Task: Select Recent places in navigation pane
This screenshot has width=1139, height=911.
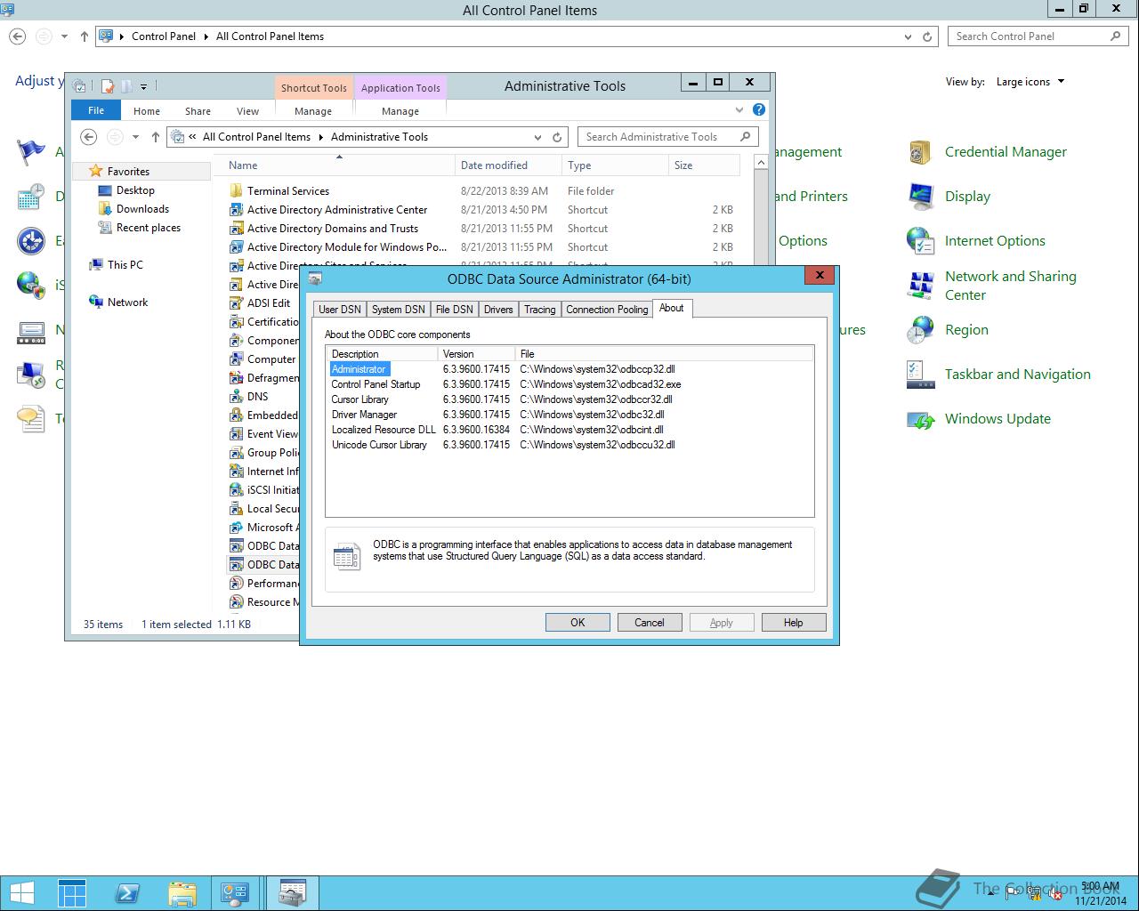Action: point(148,228)
